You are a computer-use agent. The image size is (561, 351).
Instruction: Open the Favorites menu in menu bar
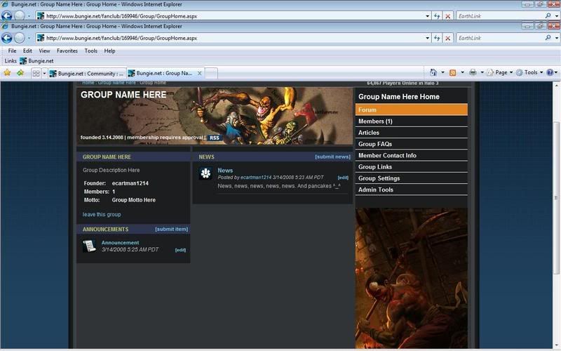[67, 51]
